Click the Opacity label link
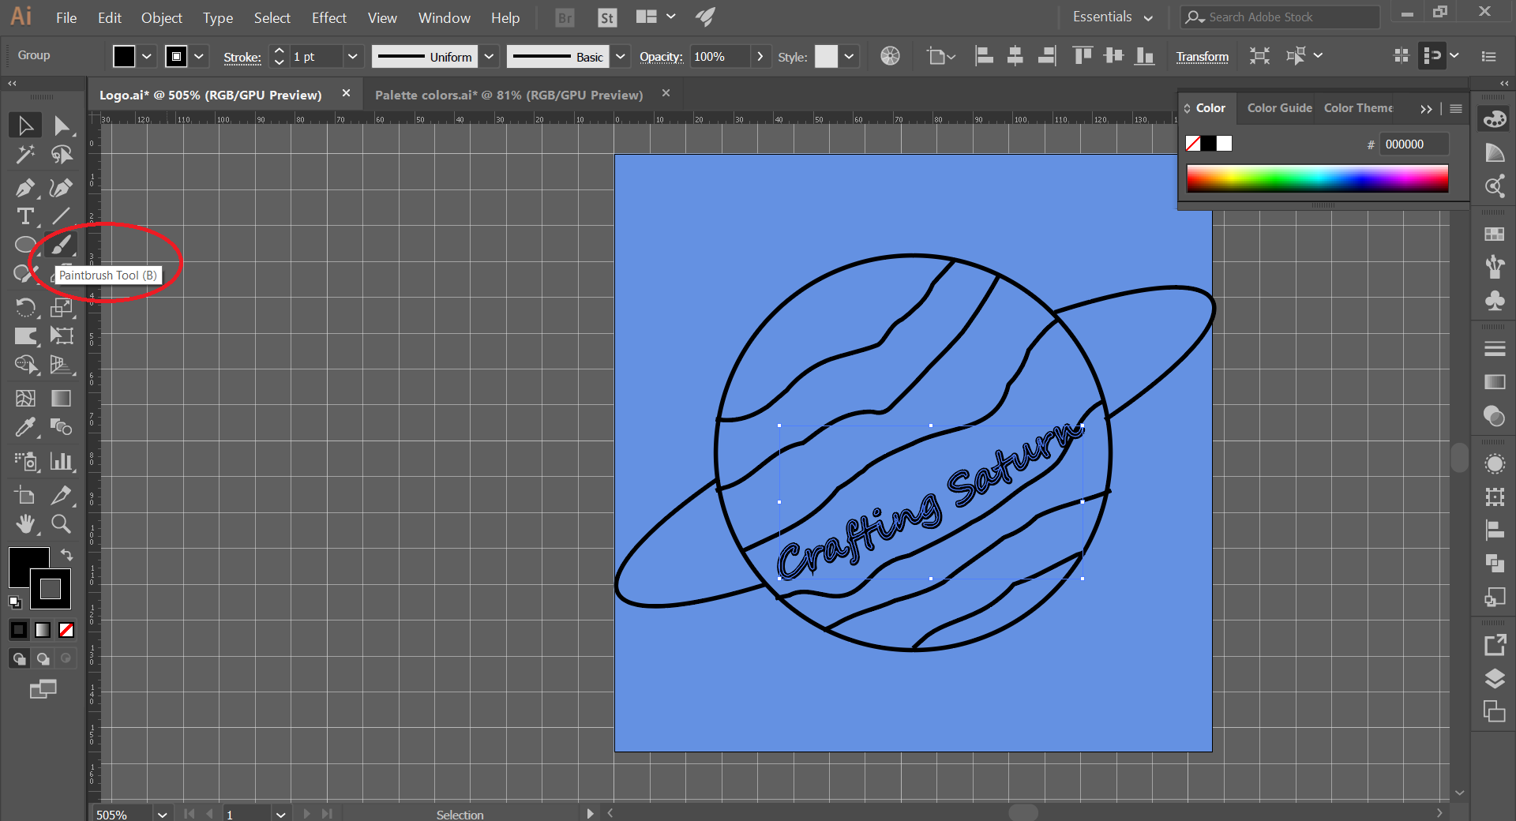The height and width of the screenshot is (821, 1516). click(661, 57)
